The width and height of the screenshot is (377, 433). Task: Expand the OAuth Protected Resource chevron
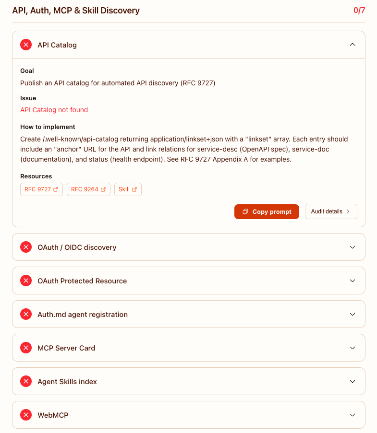pyautogui.click(x=353, y=281)
